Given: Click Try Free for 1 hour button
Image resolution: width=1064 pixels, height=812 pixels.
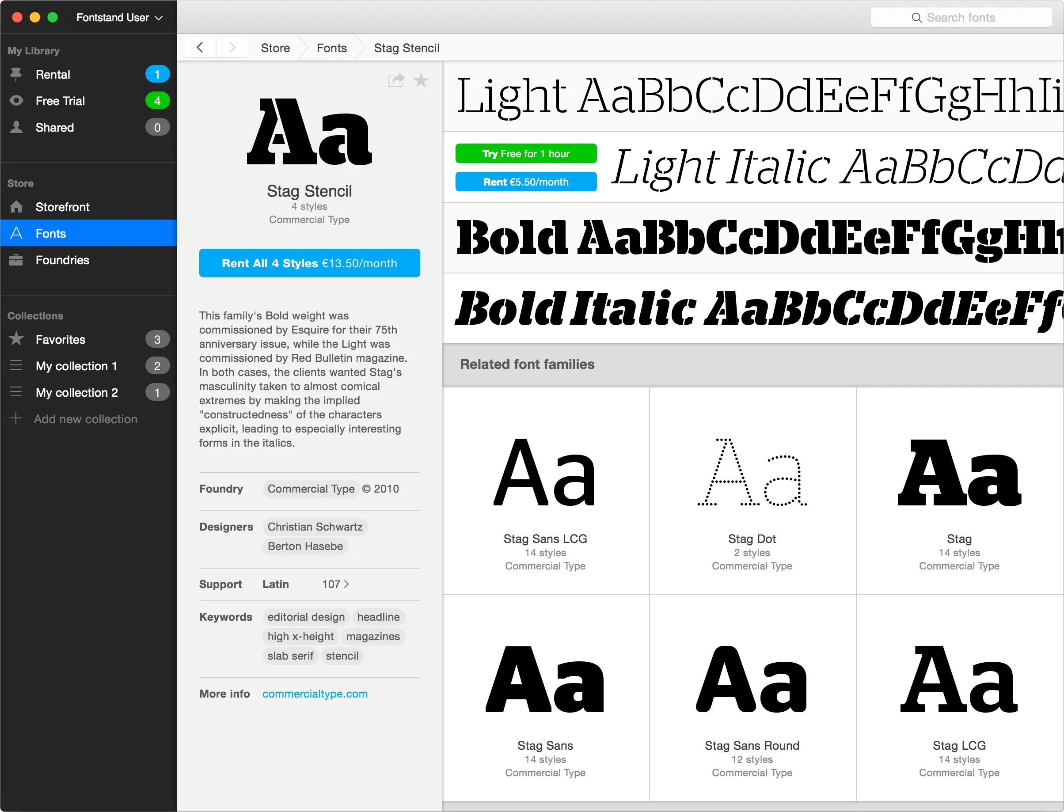Looking at the screenshot, I should tap(526, 154).
